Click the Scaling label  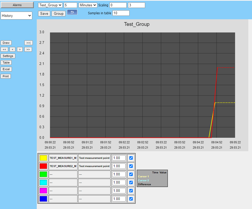click(103, 5)
